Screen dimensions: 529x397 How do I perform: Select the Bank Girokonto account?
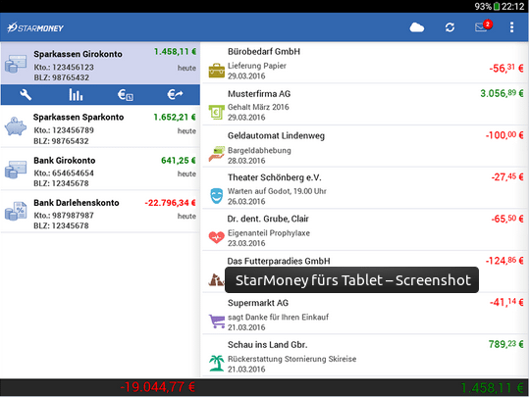pyautogui.click(x=100, y=170)
